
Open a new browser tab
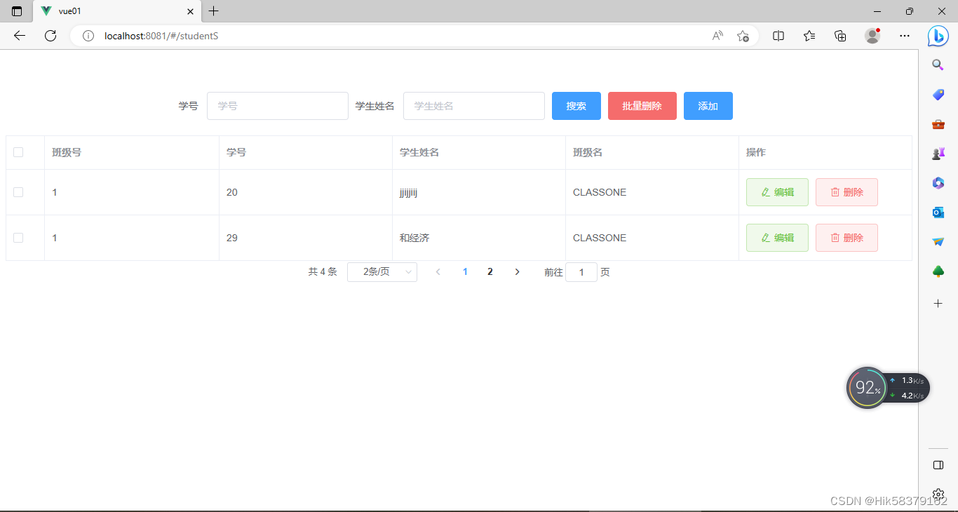[x=213, y=11]
